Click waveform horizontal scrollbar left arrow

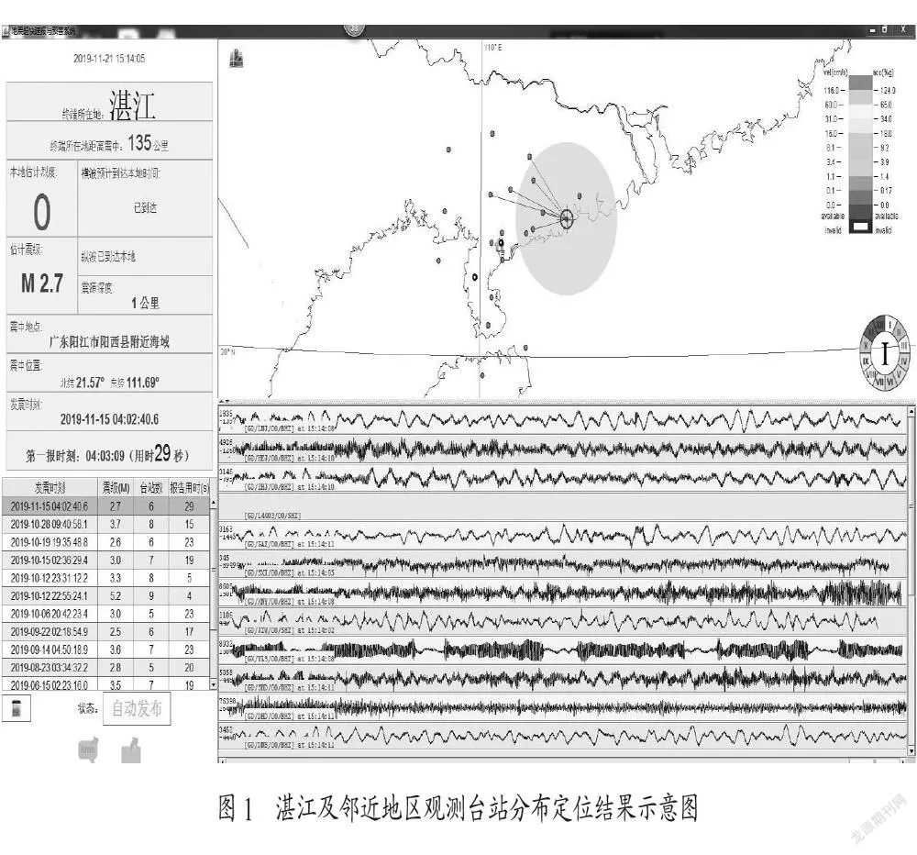pos(222,761)
